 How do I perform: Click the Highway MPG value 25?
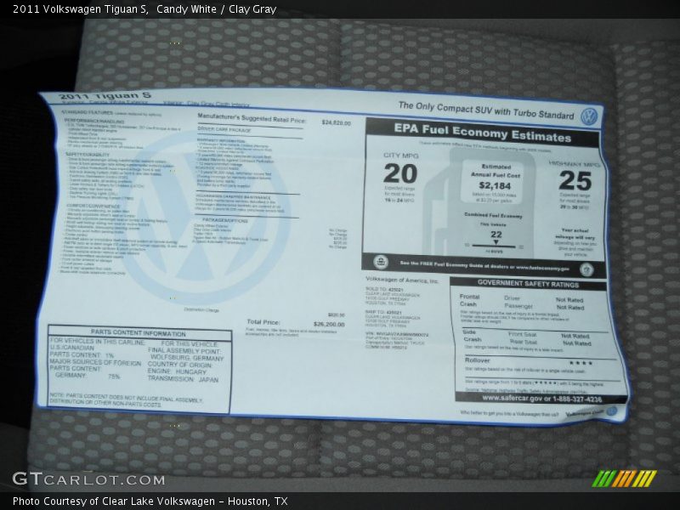(x=575, y=180)
